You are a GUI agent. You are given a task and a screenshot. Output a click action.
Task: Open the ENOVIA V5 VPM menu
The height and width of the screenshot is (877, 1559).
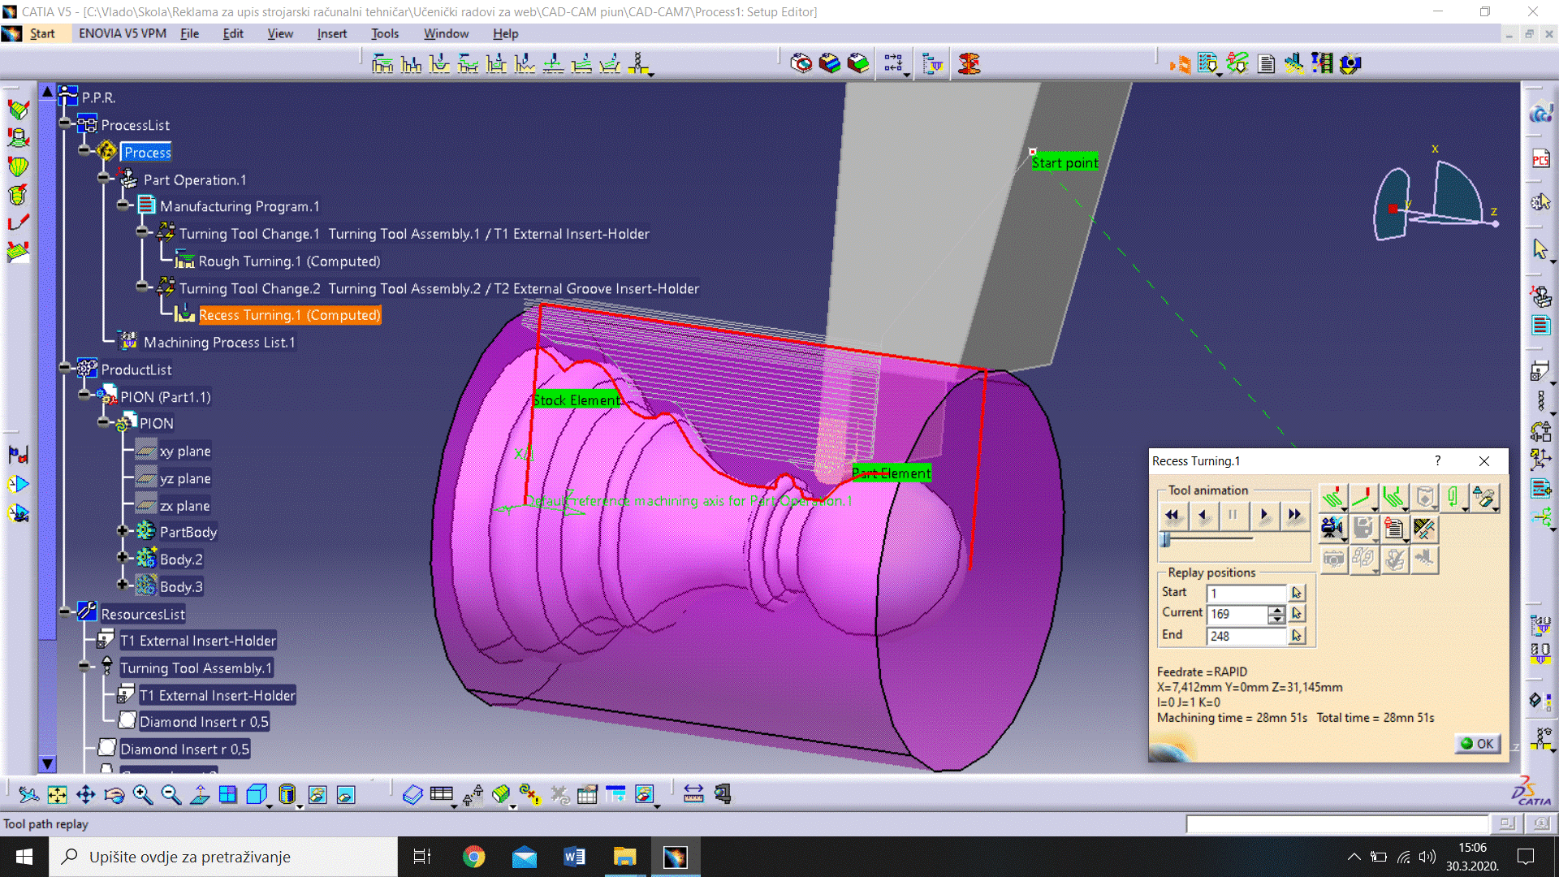pyautogui.click(x=123, y=33)
